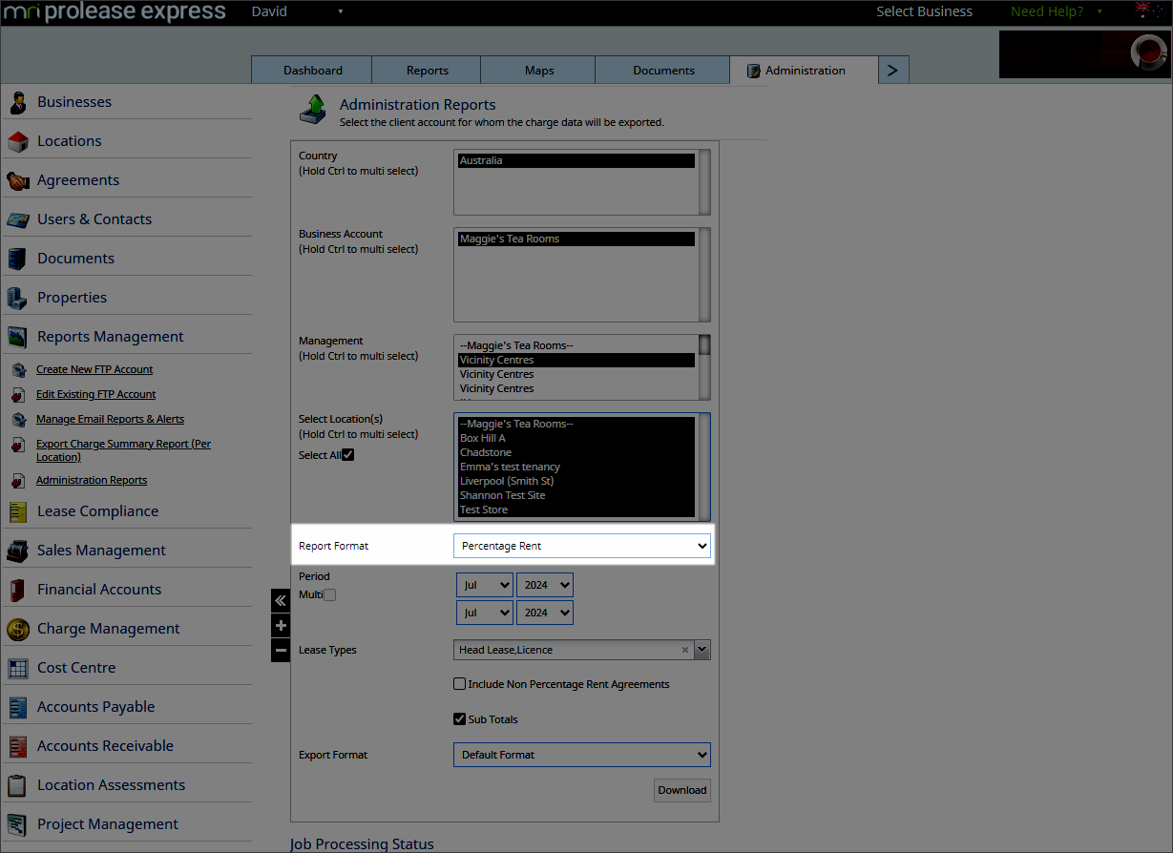Click the minus zoom button
This screenshot has width=1173, height=853.
pos(281,651)
